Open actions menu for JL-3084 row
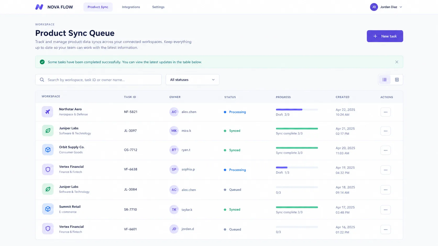The width and height of the screenshot is (438, 246). [x=385, y=190]
